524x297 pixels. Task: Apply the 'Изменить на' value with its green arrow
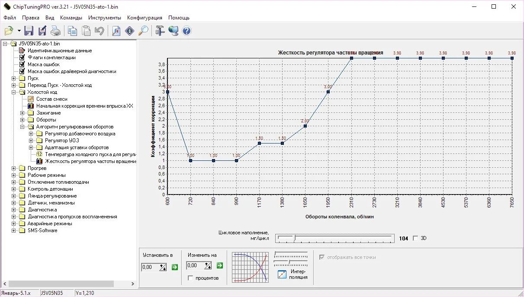click(x=220, y=265)
